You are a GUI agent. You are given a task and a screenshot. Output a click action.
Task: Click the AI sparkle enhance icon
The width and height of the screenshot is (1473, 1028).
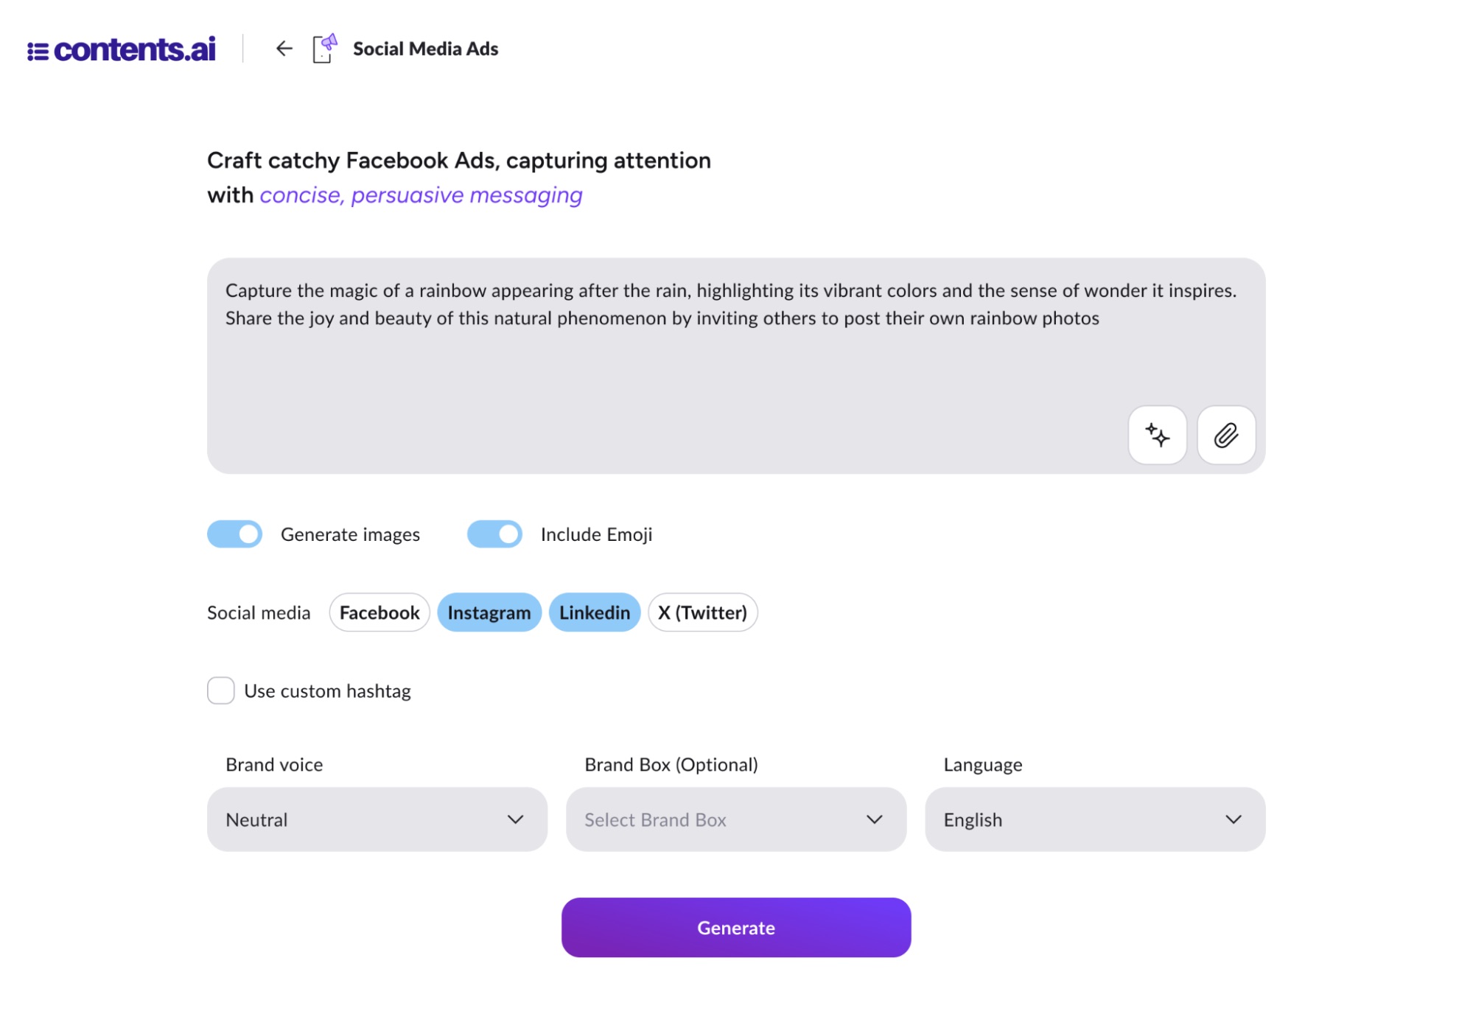pyautogui.click(x=1157, y=436)
